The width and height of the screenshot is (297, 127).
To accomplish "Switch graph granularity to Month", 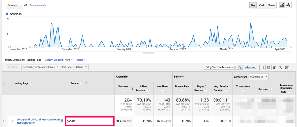I will point(271,5).
